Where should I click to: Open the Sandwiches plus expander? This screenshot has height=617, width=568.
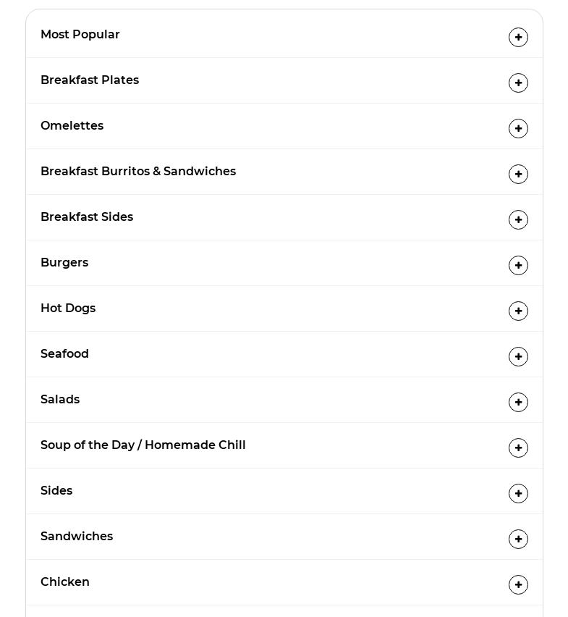[x=518, y=539]
